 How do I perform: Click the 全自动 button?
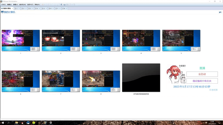[202, 74]
